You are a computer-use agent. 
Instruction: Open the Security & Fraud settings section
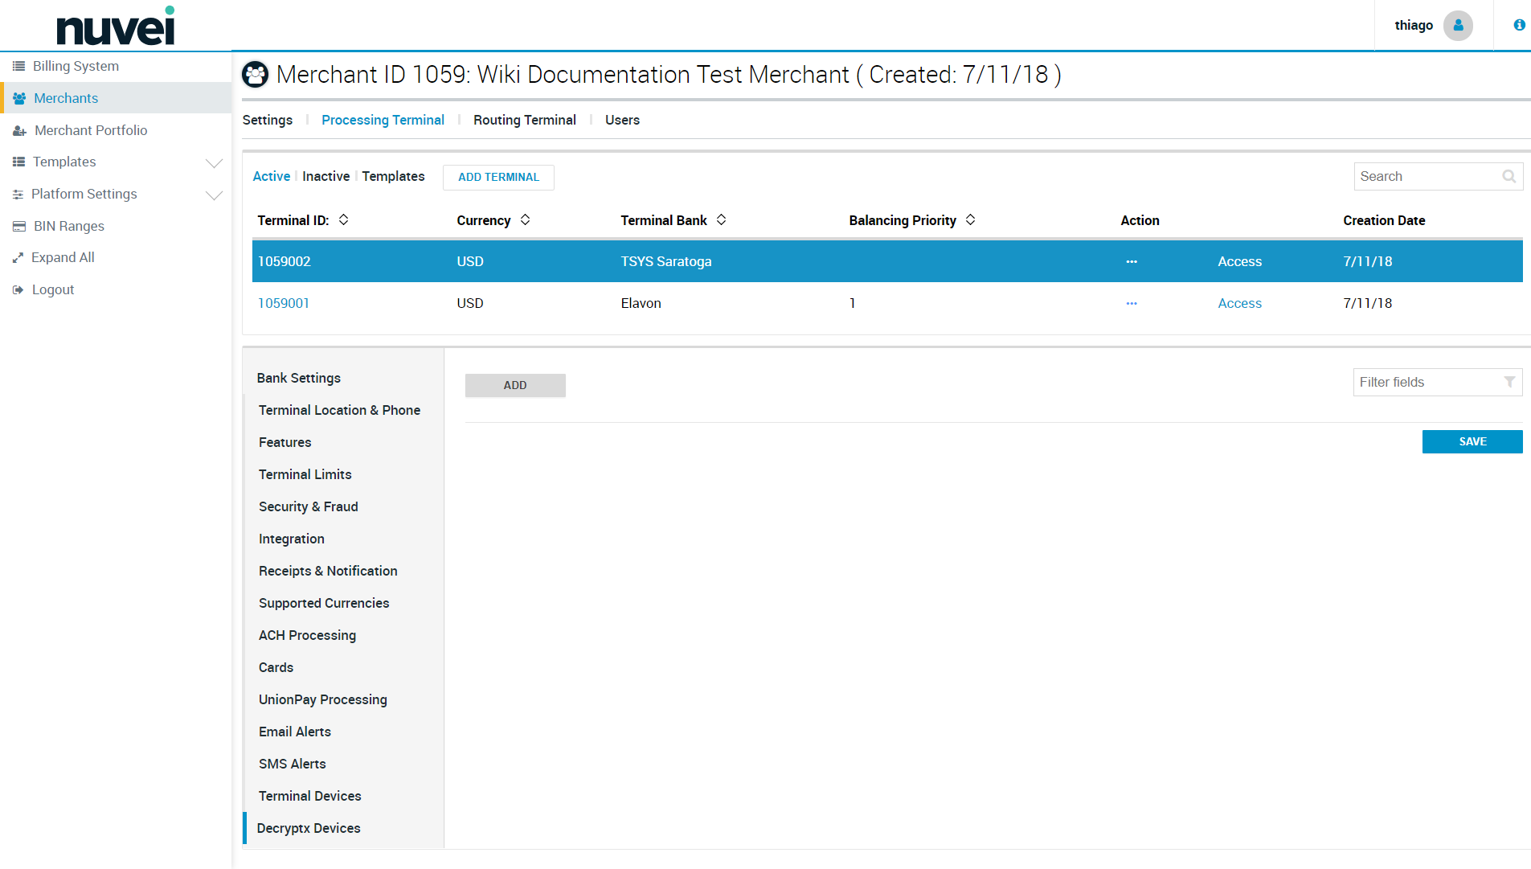click(308, 506)
